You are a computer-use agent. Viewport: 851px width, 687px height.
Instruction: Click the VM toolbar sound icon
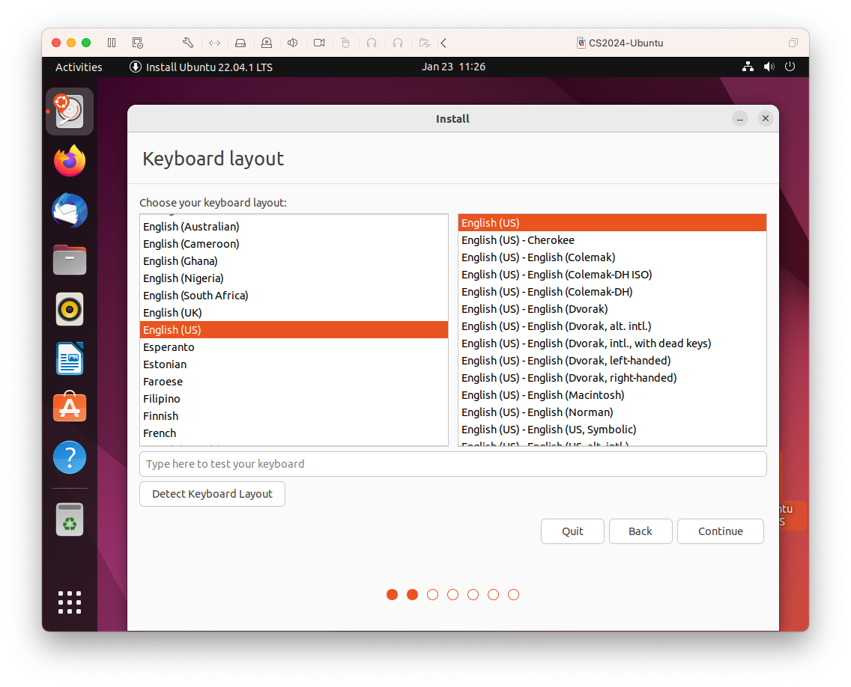[x=293, y=43]
